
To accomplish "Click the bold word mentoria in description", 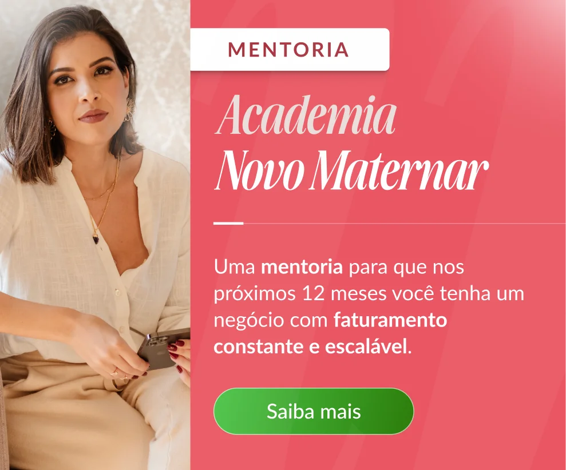I will pos(302,267).
